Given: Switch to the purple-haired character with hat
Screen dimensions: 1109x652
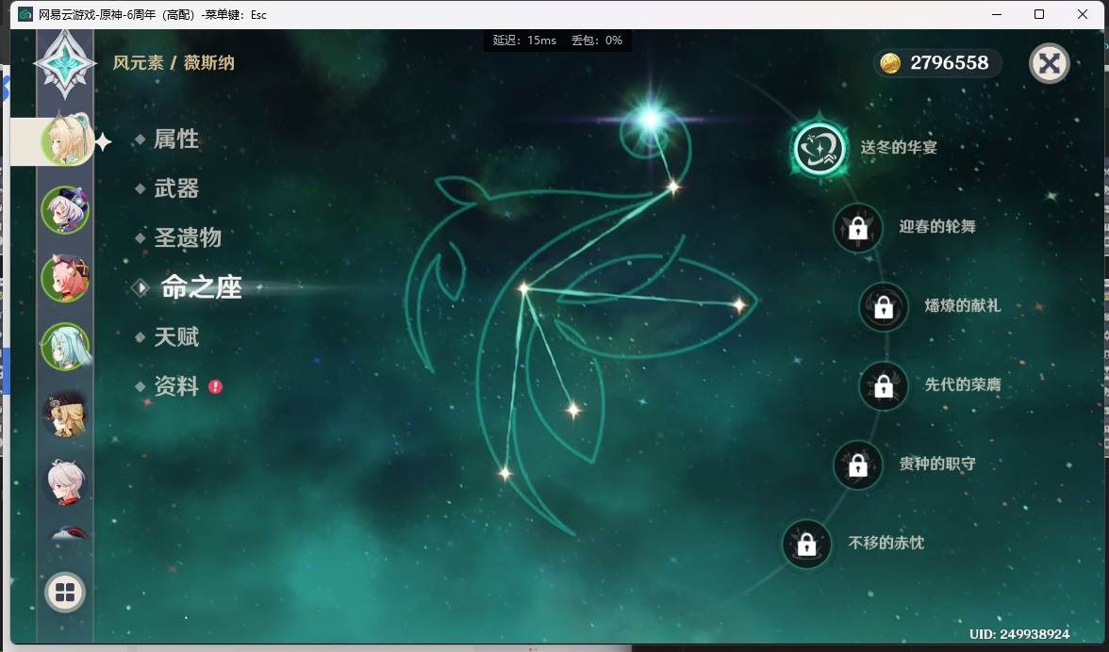Looking at the screenshot, I should tap(65, 210).
